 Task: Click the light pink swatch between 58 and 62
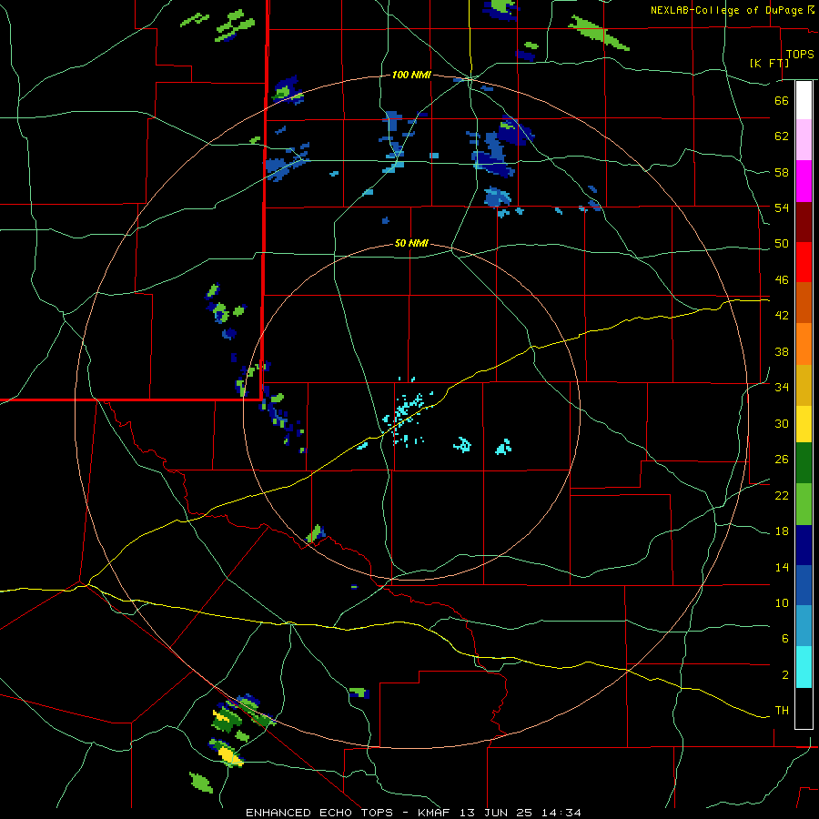(804, 139)
